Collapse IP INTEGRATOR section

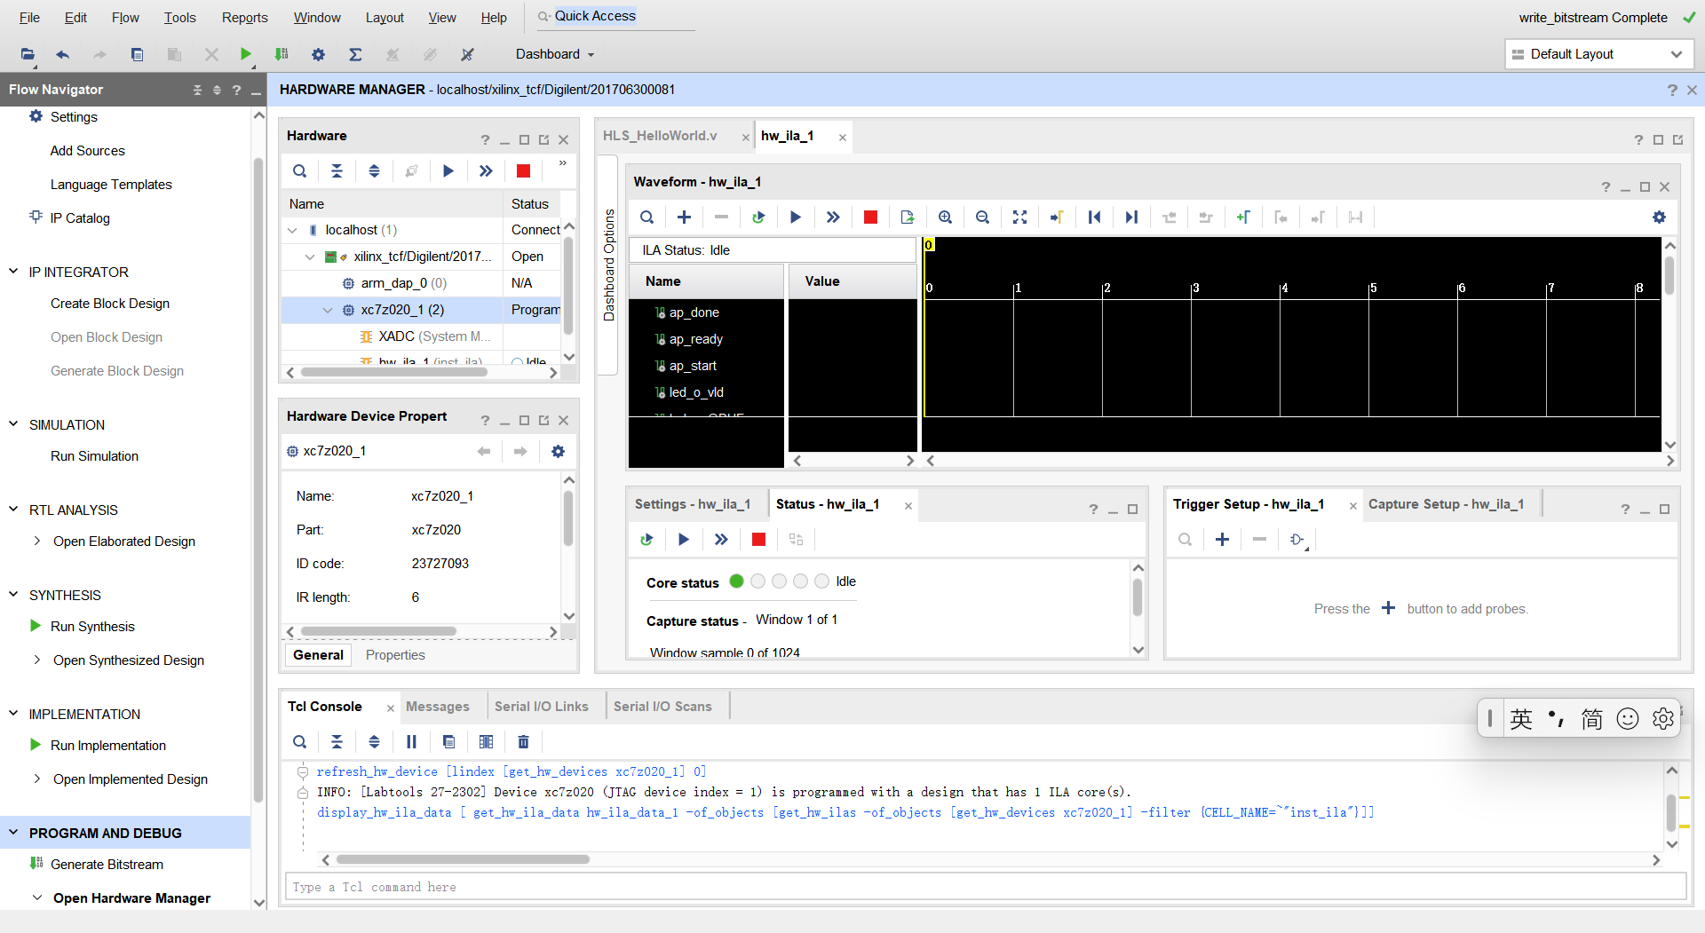[x=13, y=272]
